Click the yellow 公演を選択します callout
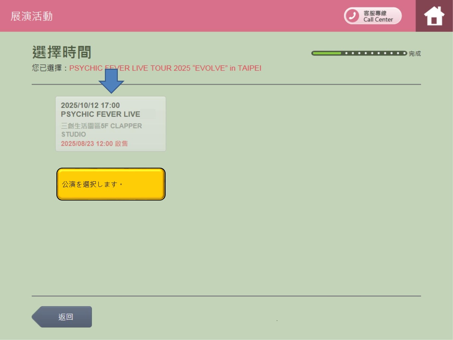Image resolution: width=453 pixels, height=340 pixels. pyautogui.click(x=111, y=184)
